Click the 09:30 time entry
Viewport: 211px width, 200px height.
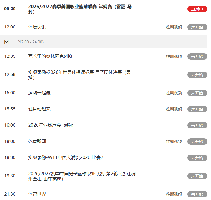click(10, 9)
